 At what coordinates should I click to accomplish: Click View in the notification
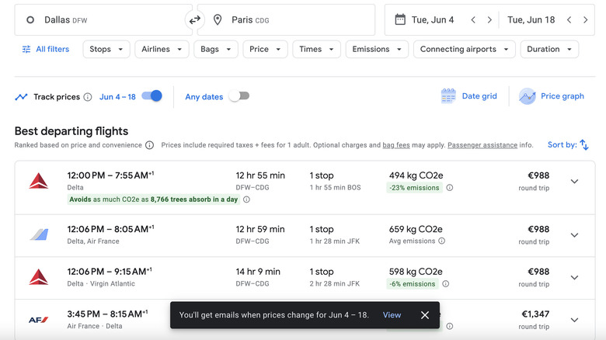392,315
